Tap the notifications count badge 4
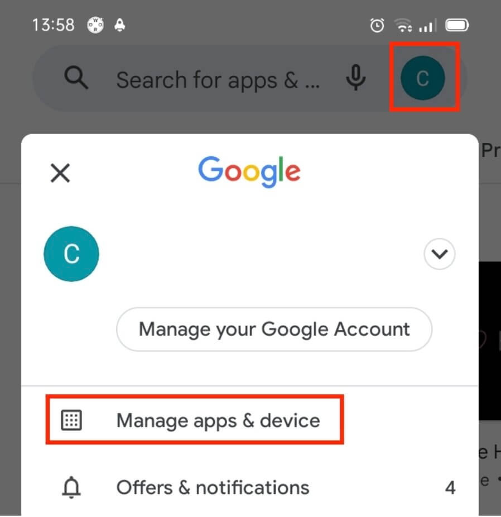 [450, 487]
